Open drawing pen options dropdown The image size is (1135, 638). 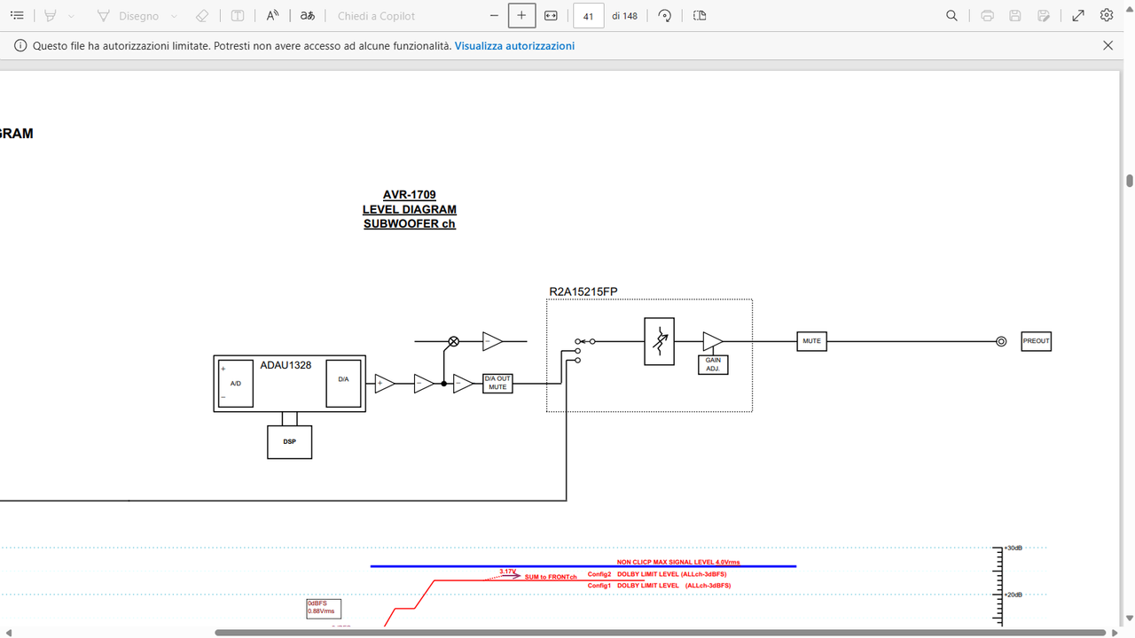pyautogui.click(x=174, y=16)
